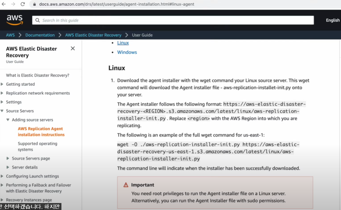This screenshot has width=341, height=210.
Task: Click 'The command line will indicate' sentence
Action: (x=209, y=168)
